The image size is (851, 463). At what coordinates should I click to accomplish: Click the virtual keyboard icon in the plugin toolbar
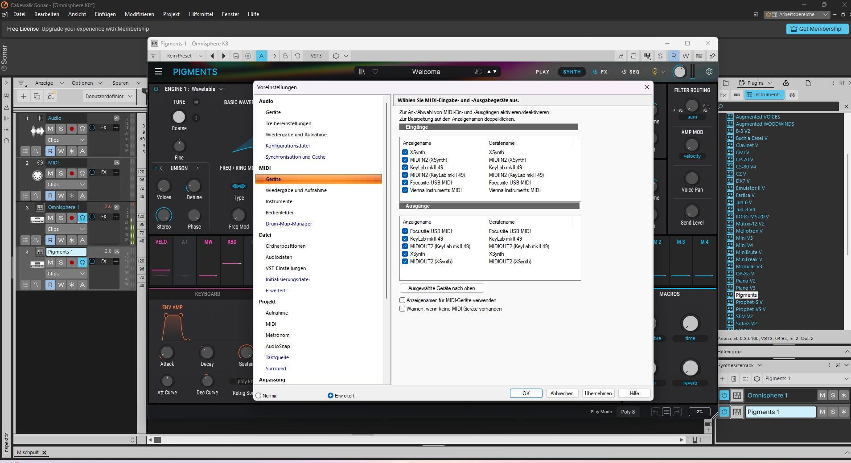(x=699, y=56)
